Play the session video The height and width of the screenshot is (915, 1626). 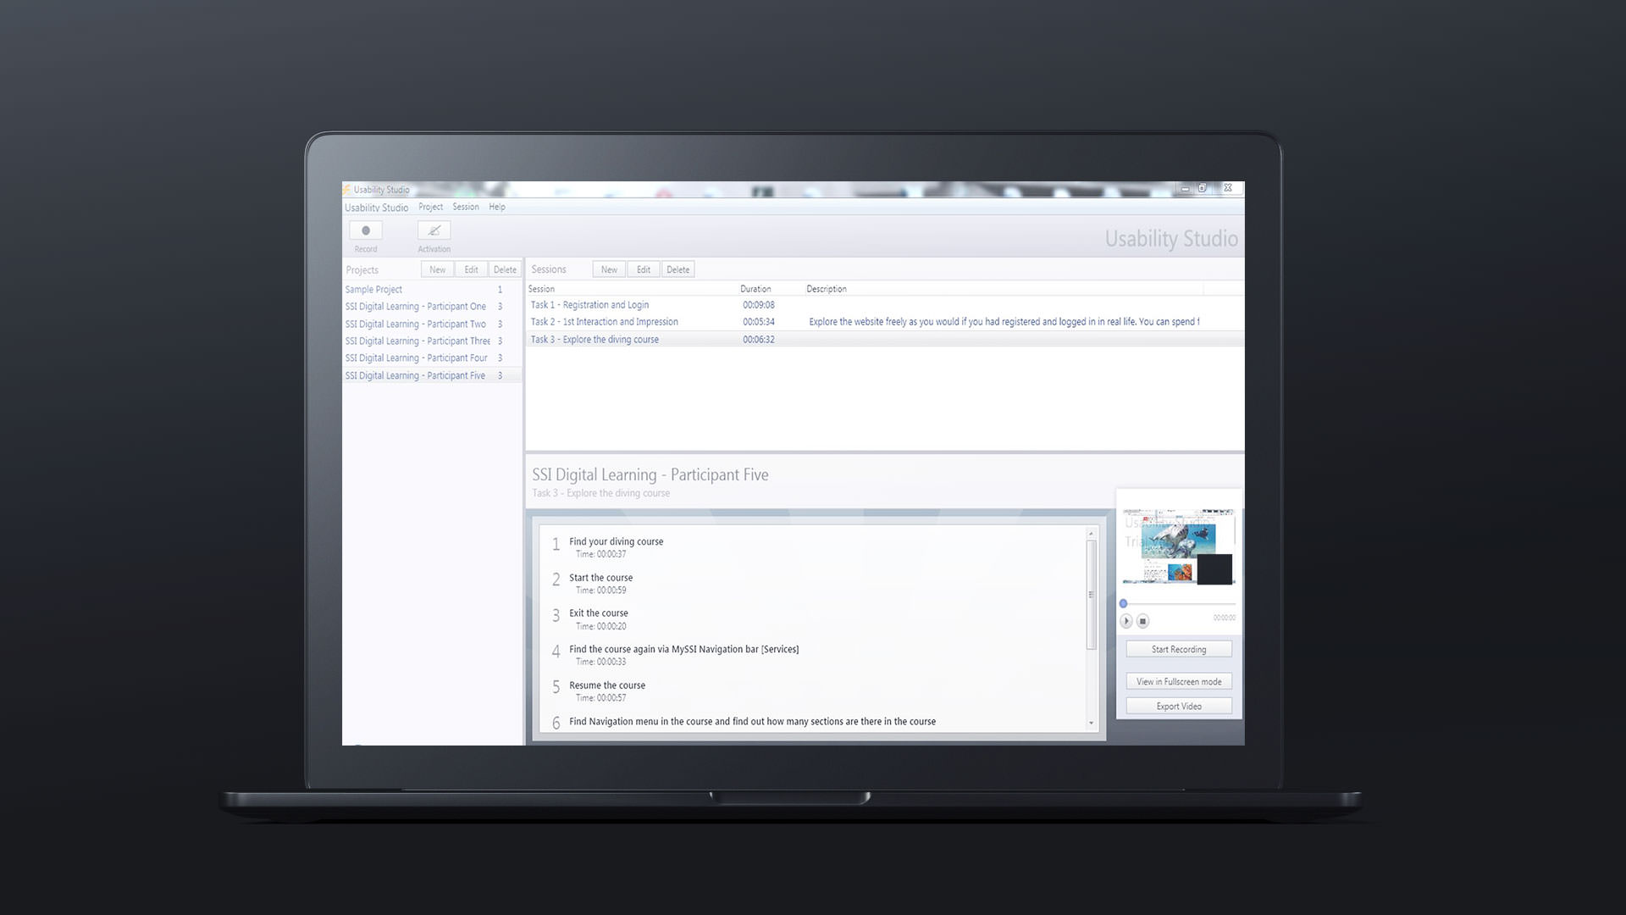pos(1126,621)
